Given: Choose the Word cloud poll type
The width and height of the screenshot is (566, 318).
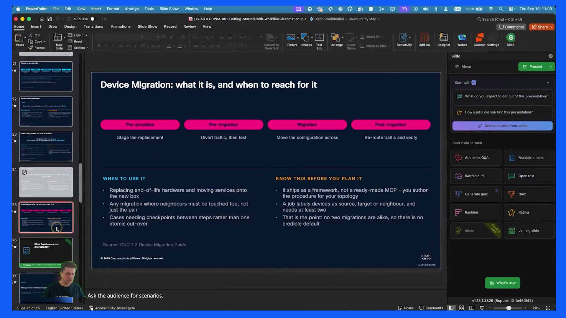Looking at the screenshot, I should pyautogui.click(x=475, y=176).
